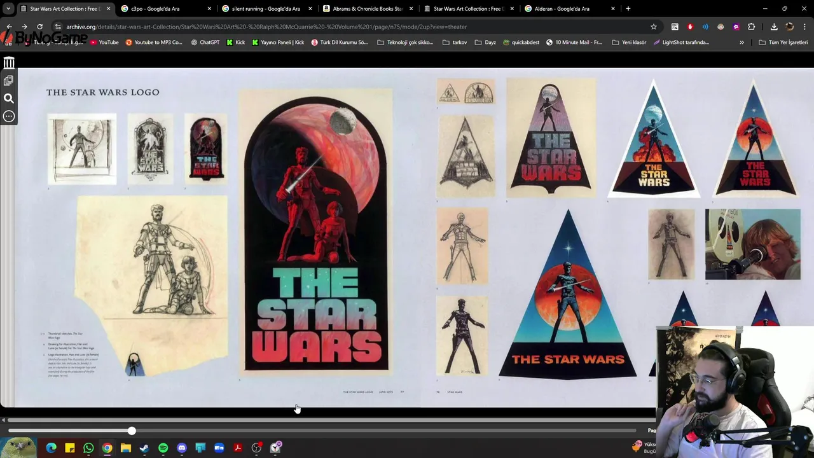
Task: Click the large red The Star Wars poster
Action: [316, 232]
